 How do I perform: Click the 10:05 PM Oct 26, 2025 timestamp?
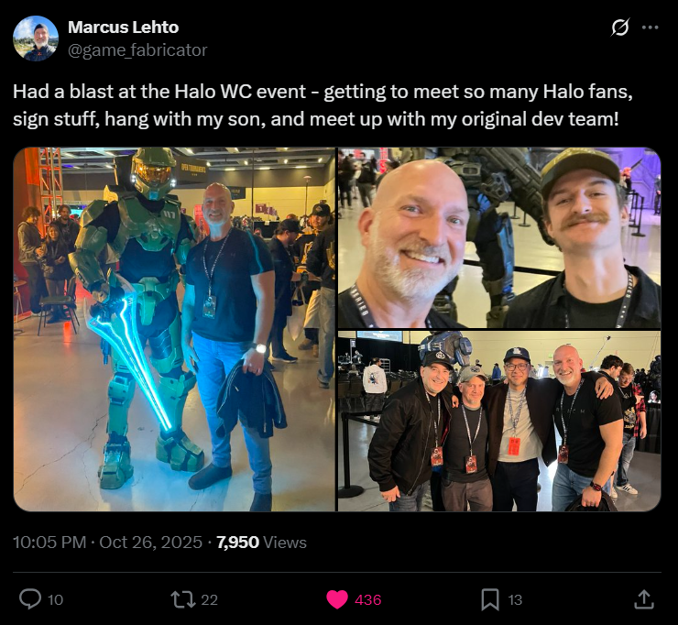(108, 542)
